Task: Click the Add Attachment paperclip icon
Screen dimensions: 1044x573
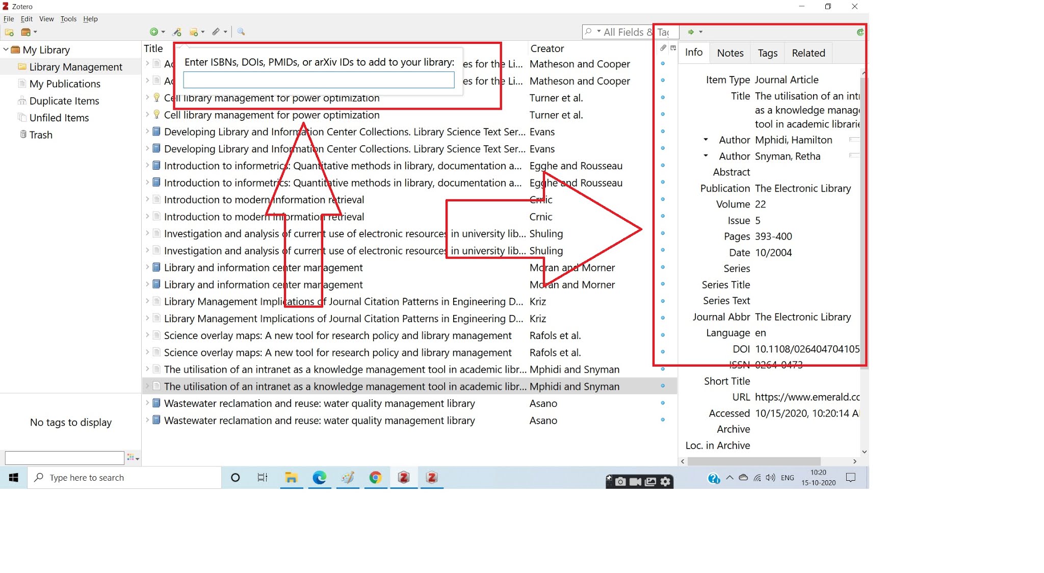Action: 216,32
